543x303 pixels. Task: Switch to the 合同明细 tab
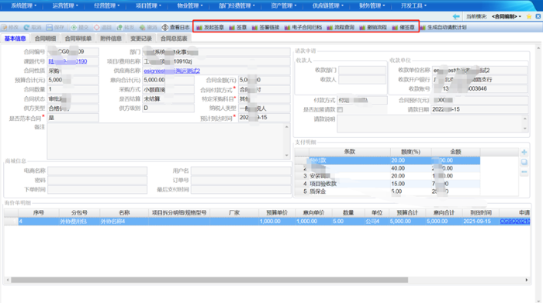45,39
